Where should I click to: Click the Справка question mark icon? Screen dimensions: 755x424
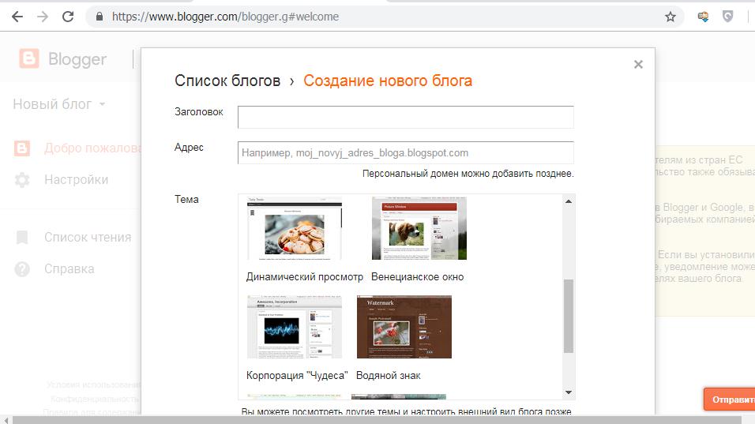click(x=22, y=269)
